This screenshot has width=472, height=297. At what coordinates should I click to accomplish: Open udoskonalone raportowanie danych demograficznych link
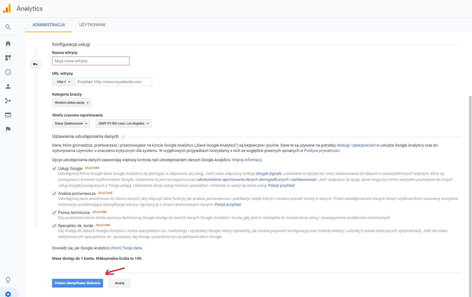[256, 180]
